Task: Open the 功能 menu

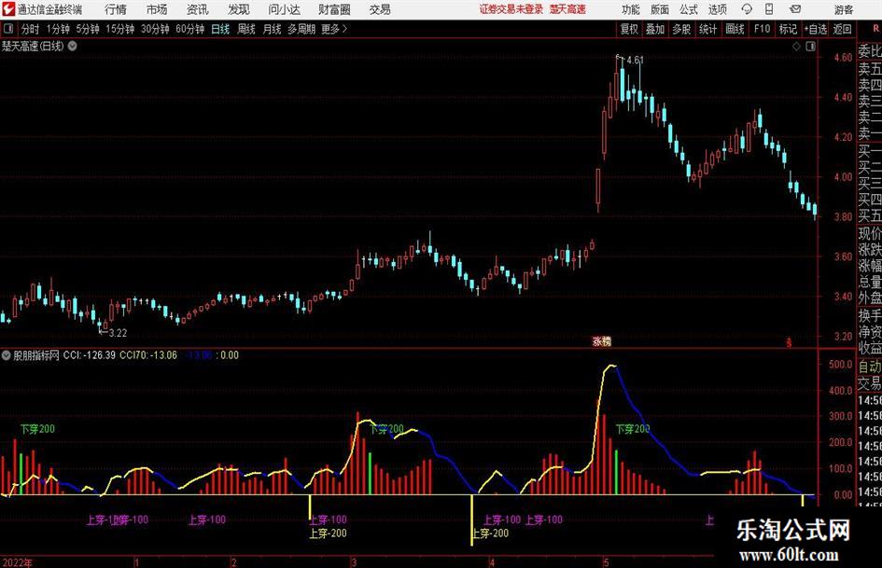Action: (x=631, y=9)
